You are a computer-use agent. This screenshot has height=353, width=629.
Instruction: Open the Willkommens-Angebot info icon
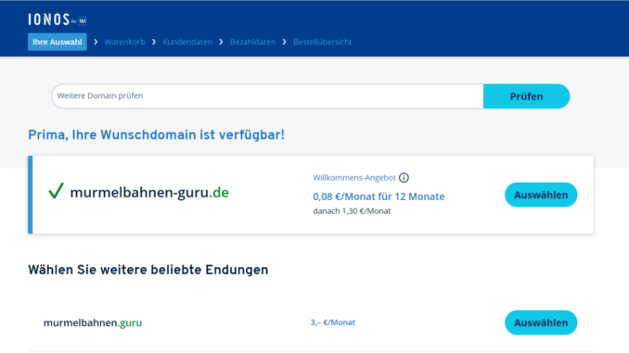tap(404, 178)
